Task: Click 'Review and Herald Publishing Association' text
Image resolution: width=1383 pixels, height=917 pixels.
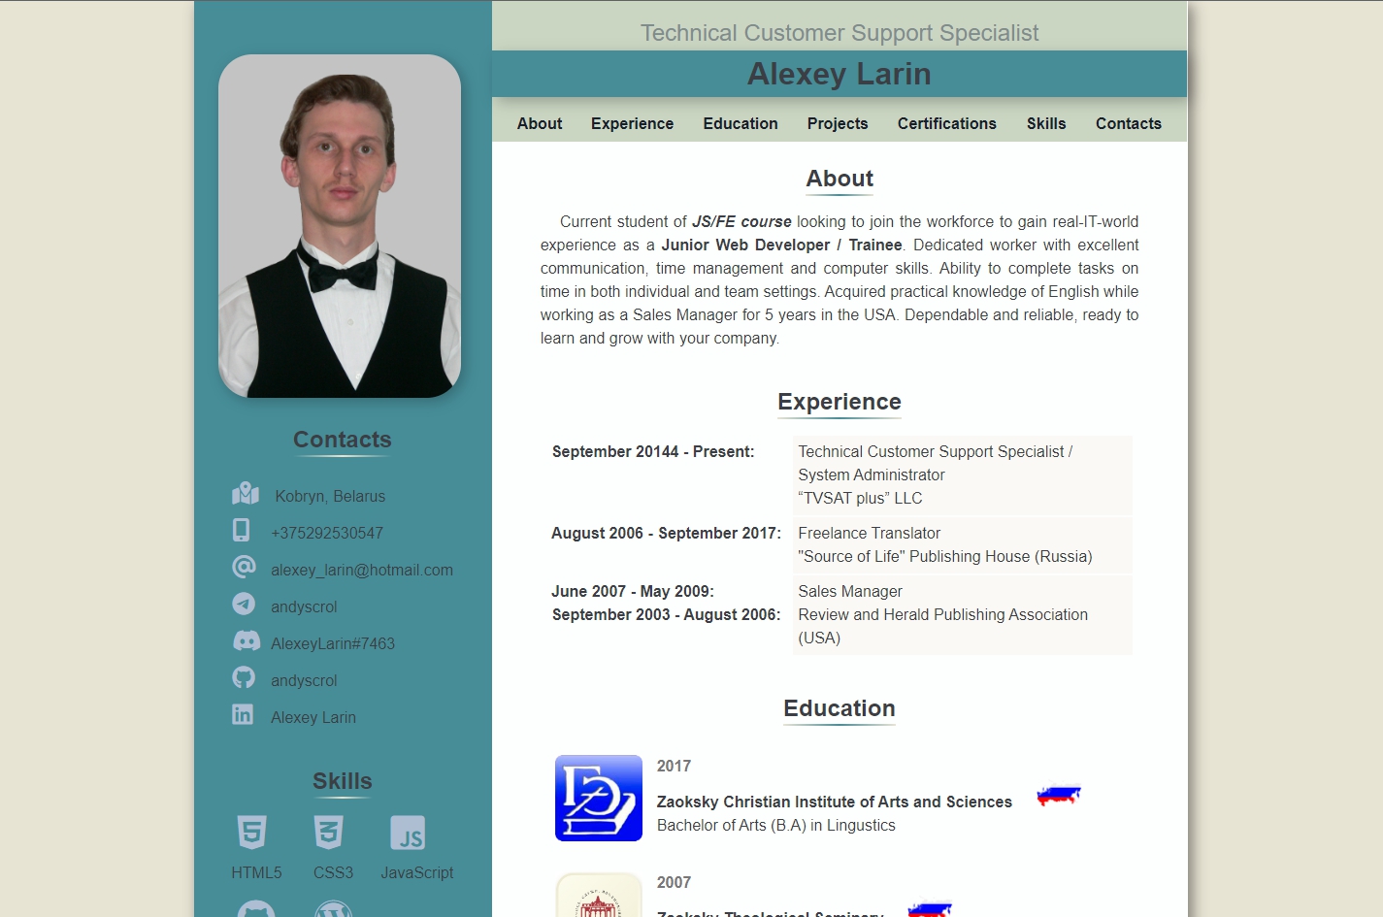Action: (x=943, y=614)
